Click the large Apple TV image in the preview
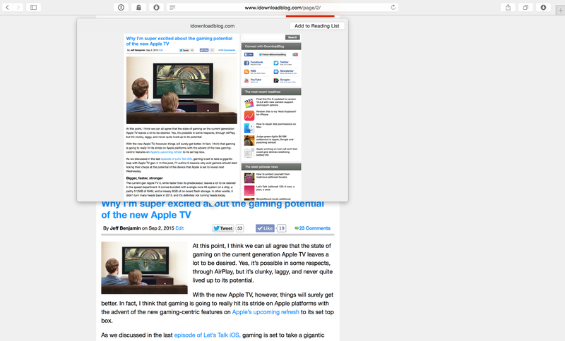This screenshot has height=341, width=565. point(182,90)
